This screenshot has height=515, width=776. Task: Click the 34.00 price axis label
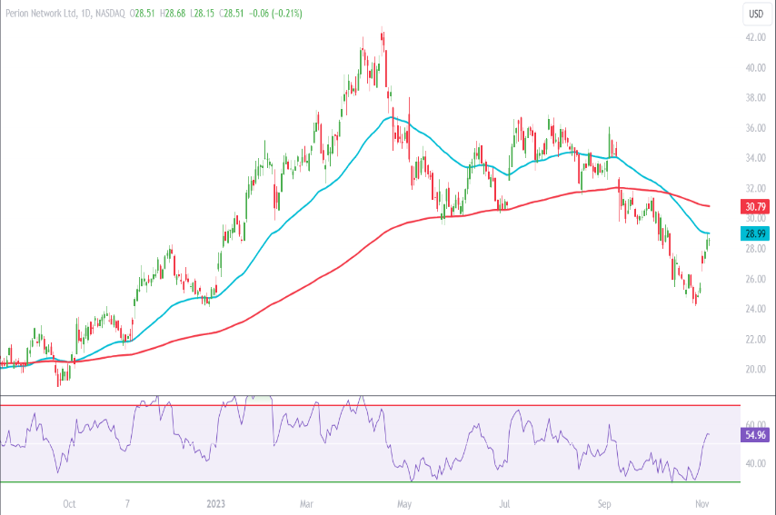click(756, 158)
